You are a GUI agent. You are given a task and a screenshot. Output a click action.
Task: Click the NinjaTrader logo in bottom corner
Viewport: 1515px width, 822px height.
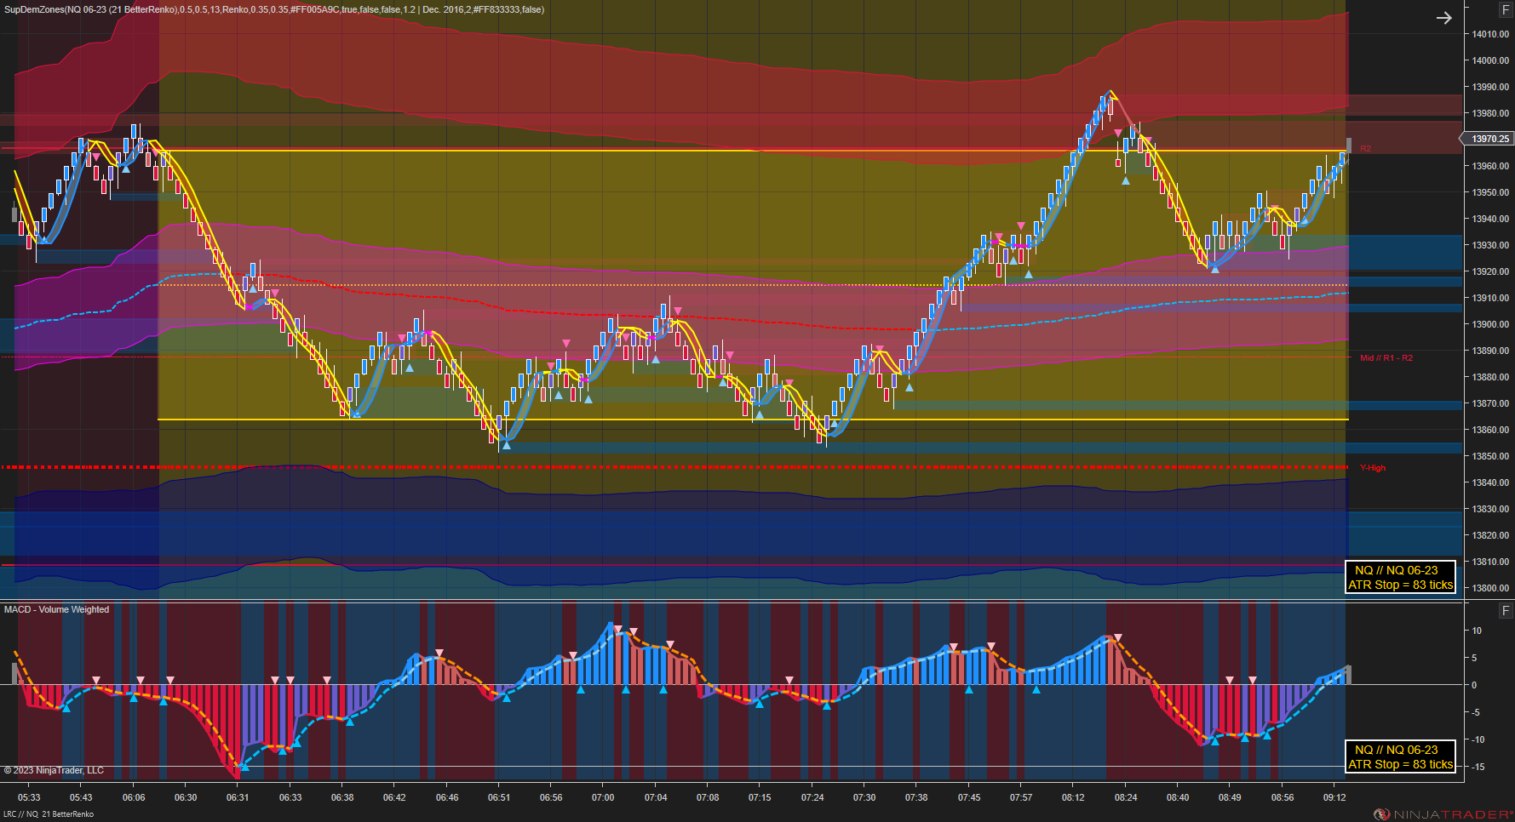click(1443, 814)
